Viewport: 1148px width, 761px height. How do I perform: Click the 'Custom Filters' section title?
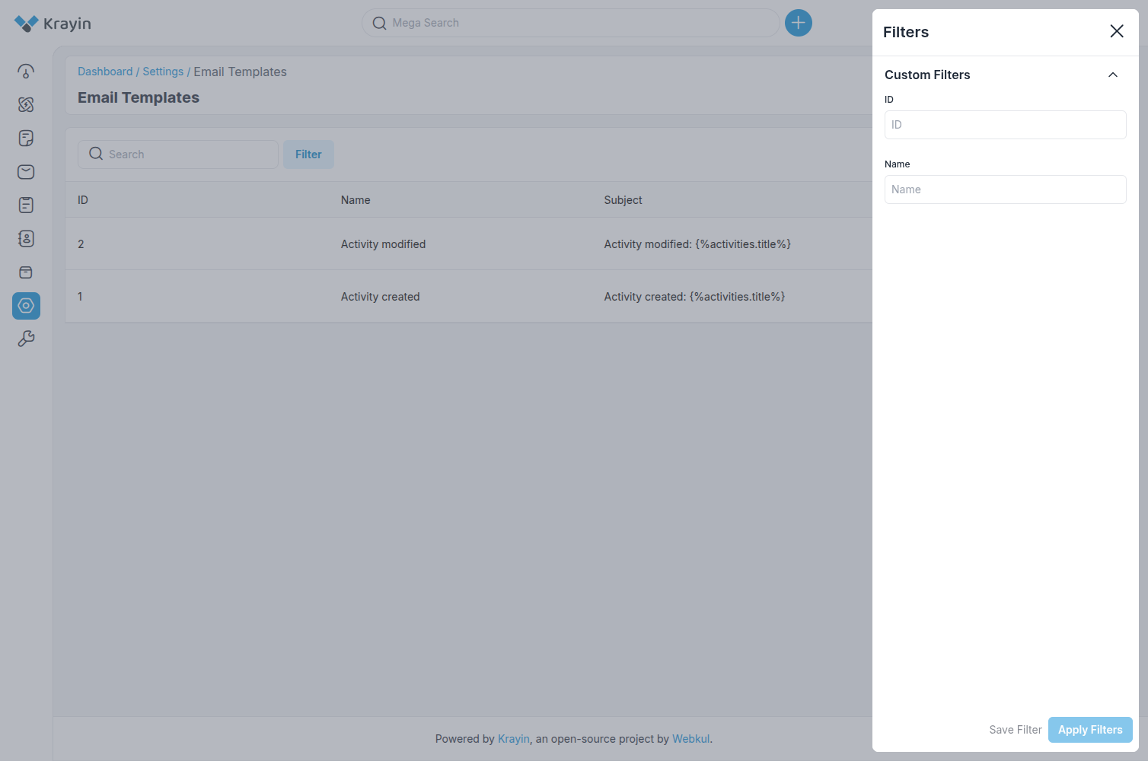tap(927, 75)
